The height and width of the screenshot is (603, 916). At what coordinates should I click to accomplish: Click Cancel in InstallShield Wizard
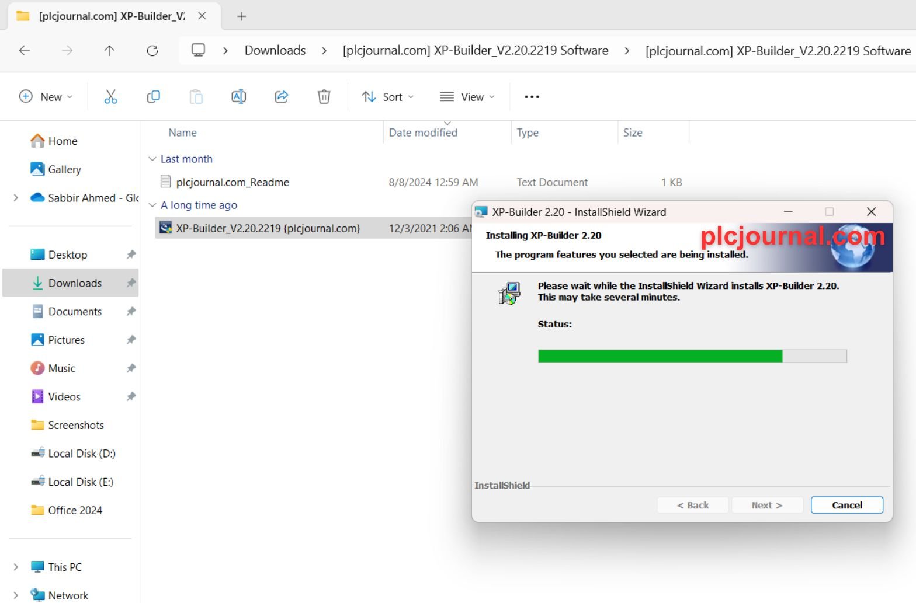pos(846,506)
